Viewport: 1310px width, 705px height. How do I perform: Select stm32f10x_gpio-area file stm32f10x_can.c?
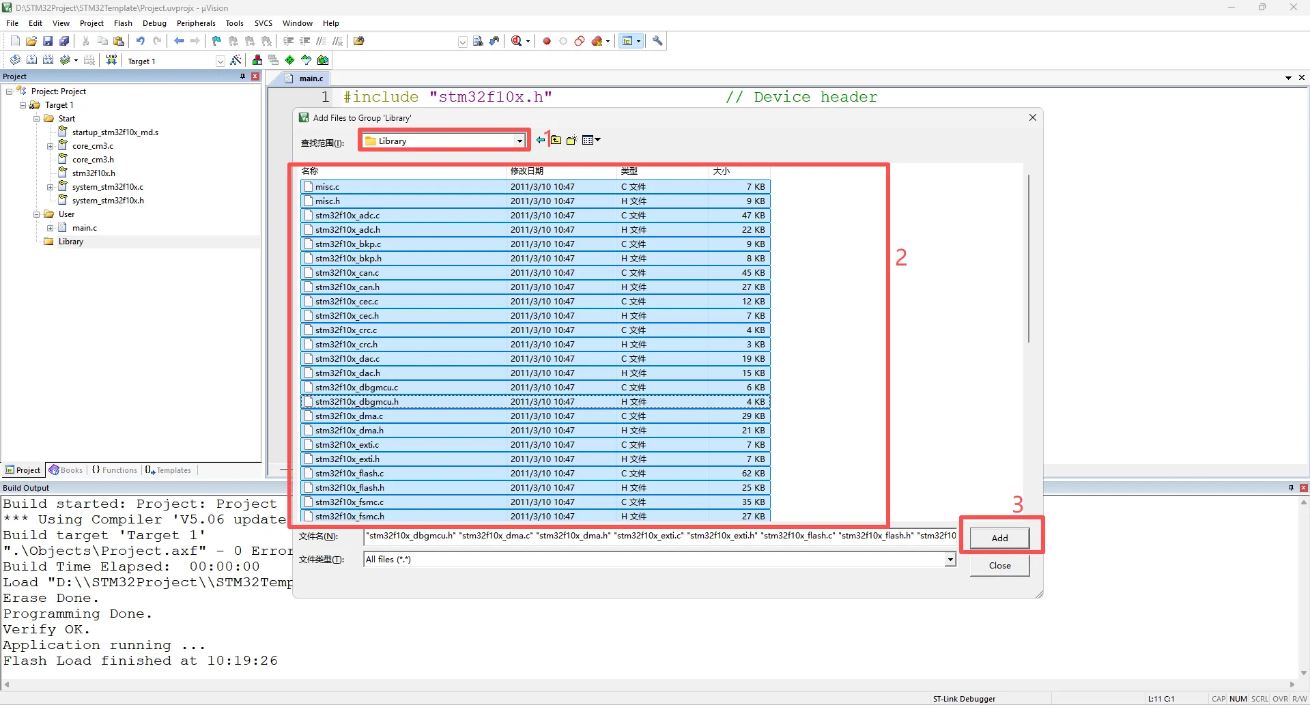[x=347, y=273]
